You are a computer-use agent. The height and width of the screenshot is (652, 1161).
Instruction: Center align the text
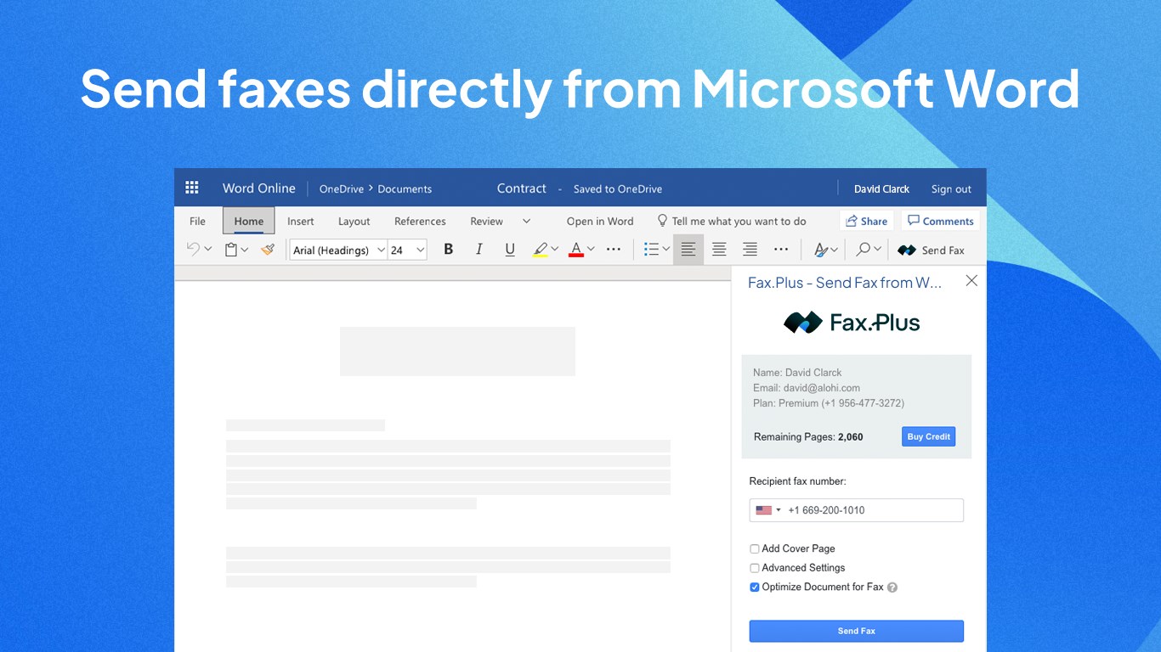click(719, 250)
